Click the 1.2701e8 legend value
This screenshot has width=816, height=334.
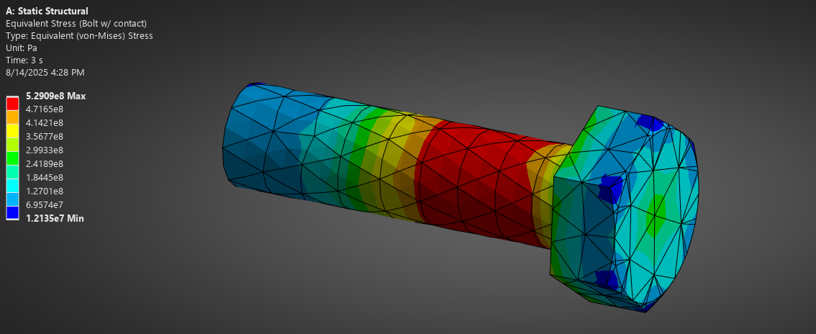coord(44,191)
